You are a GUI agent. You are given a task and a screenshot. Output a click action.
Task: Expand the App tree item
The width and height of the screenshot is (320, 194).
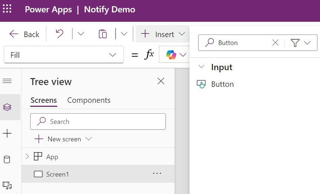pyautogui.click(x=27, y=156)
